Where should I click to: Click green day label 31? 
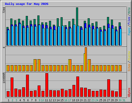point(124,100)
